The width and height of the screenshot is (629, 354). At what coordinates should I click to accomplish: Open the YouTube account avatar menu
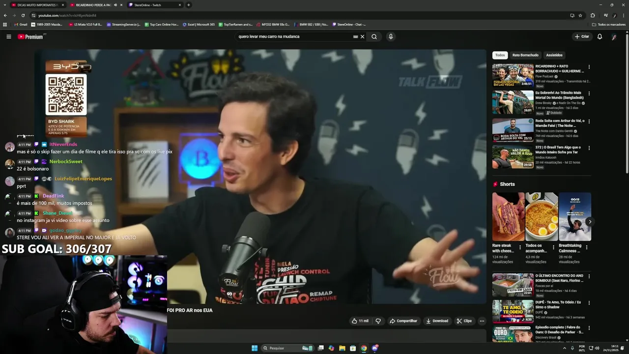tap(614, 36)
